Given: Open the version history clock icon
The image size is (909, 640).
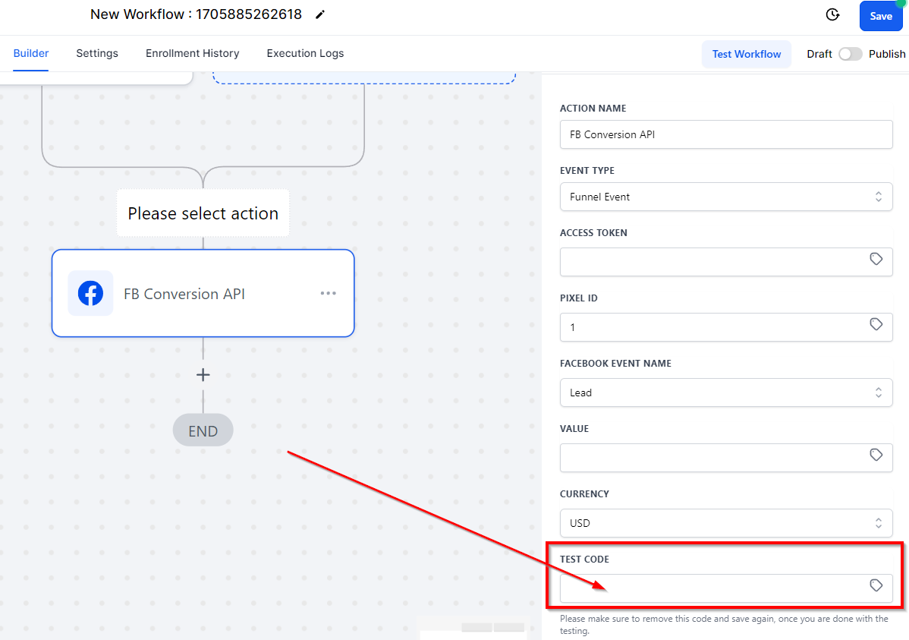Looking at the screenshot, I should (832, 14).
